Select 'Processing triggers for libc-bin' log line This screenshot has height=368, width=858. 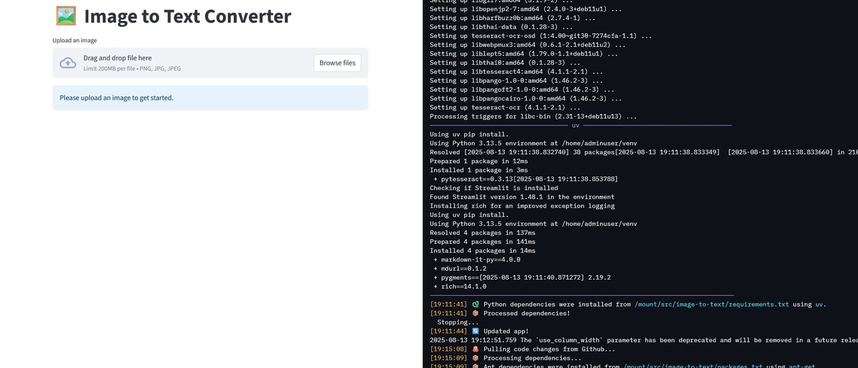533,117
